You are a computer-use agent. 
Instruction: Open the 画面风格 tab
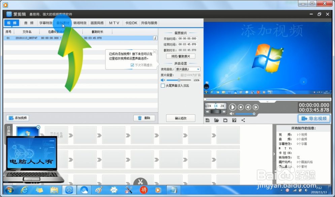point(97,23)
